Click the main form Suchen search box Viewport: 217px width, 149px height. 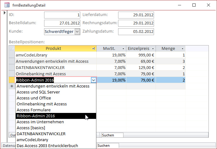click(x=108, y=146)
